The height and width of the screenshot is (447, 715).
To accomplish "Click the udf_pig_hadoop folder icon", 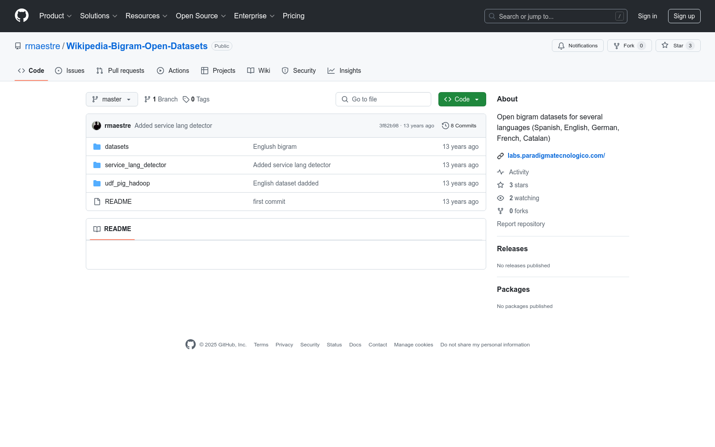I will (97, 183).
